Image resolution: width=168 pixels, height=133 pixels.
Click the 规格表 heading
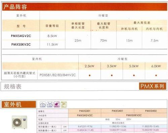[12, 87]
